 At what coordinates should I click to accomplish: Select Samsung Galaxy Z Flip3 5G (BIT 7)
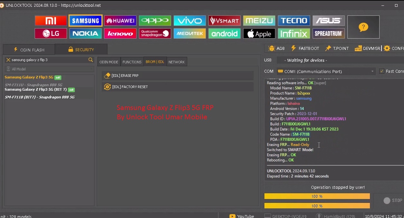tap(40, 89)
